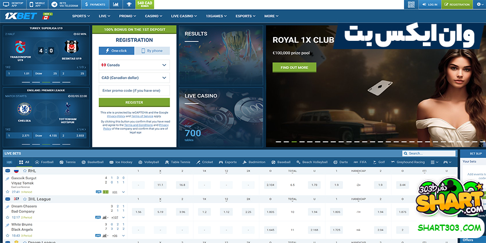Click the settings gear in top bar
The image size is (486, 243).
(479, 4)
